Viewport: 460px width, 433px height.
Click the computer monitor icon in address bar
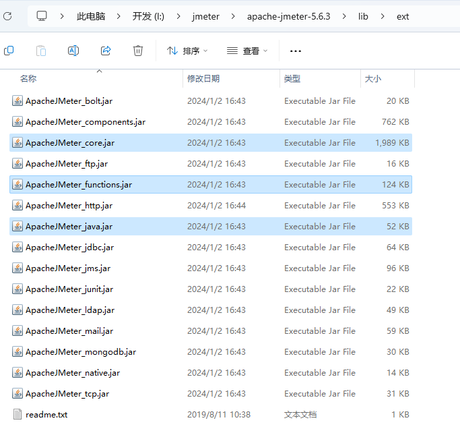[x=42, y=16]
